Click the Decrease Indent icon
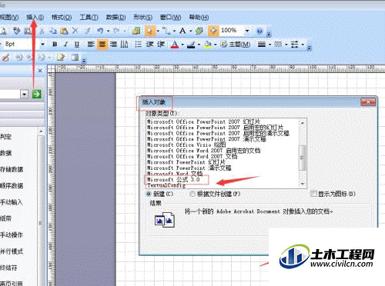Viewport: 385px width, 286px height. tap(149, 45)
